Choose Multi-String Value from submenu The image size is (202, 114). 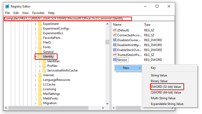pos(163,98)
